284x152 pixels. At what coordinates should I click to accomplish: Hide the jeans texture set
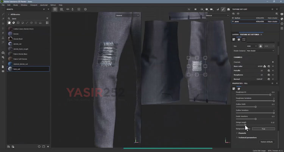coord(233,21)
